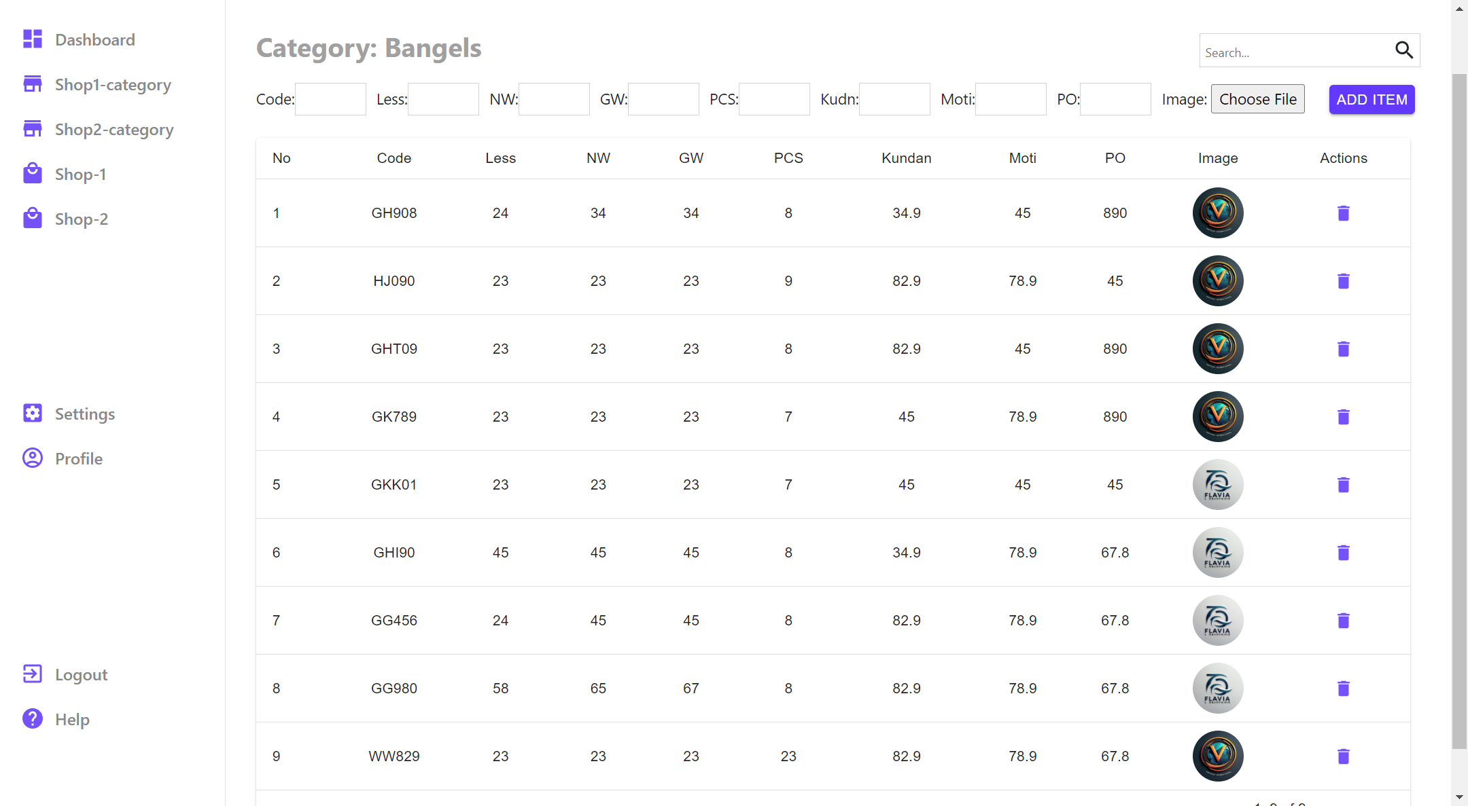
Task: Click into the Search box
Action: coord(1295,52)
